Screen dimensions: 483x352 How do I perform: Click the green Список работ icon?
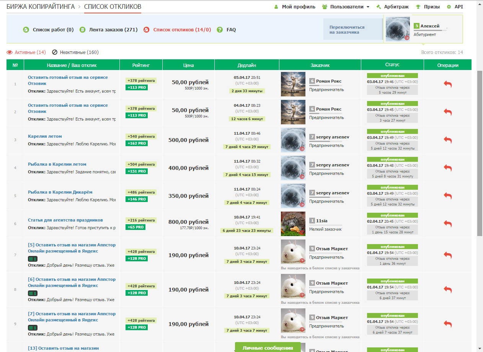click(26, 29)
